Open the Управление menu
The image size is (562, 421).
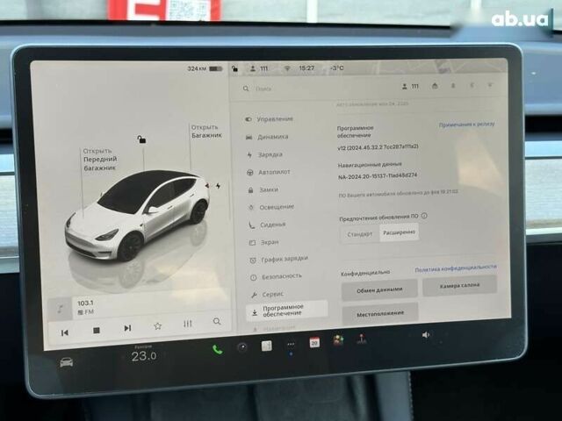coord(270,119)
